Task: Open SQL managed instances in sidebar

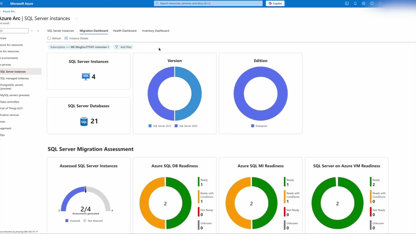Action: [14, 78]
